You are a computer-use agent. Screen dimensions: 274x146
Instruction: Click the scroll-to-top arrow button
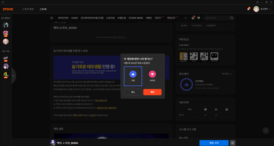(x=266, y=131)
